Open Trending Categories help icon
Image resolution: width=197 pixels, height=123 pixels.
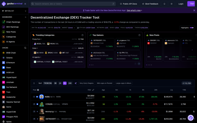[x=82, y=35]
